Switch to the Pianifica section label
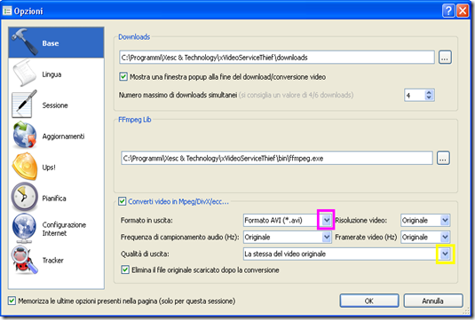Screen dimensions: 475x320 pos(54,199)
